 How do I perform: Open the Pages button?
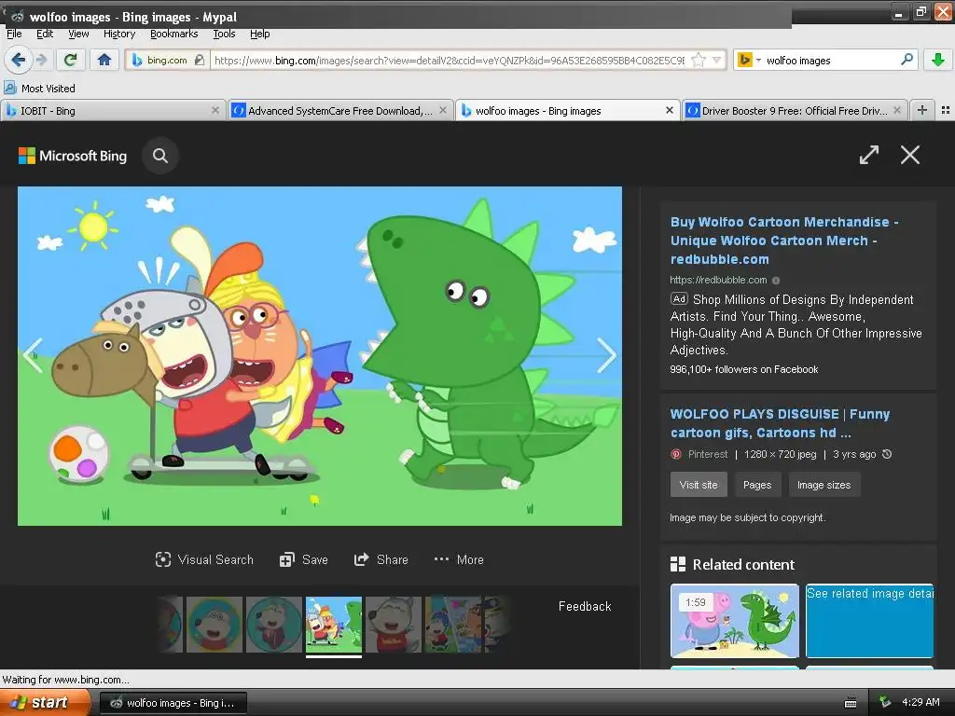pos(757,485)
